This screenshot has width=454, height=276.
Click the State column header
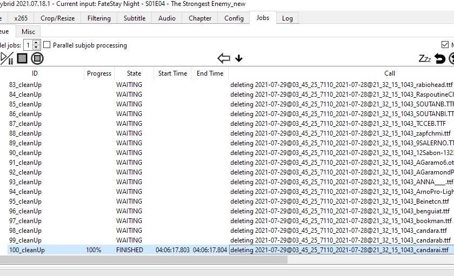[x=134, y=73]
